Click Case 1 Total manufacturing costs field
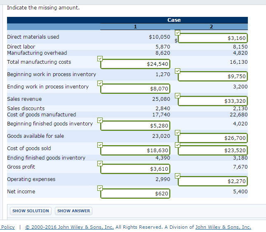266x232 pixels. pyautogui.click(x=135, y=64)
